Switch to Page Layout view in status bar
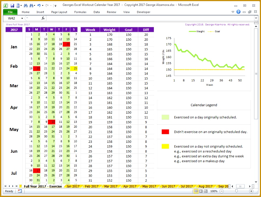 pyautogui.click(x=201, y=191)
